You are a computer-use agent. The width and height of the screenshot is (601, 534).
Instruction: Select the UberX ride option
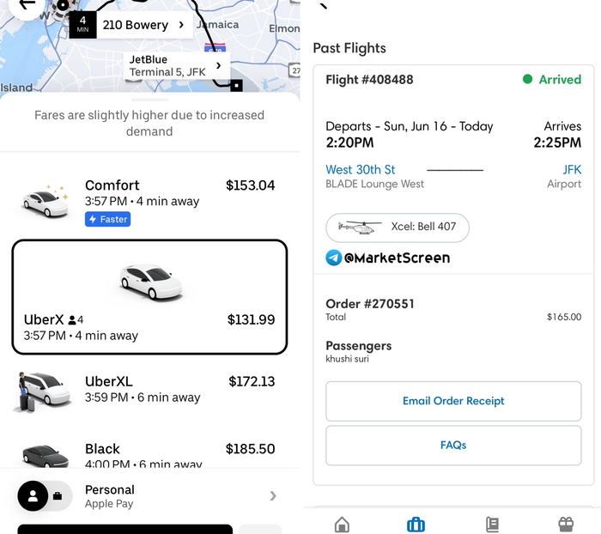pyautogui.click(x=149, y=296)
